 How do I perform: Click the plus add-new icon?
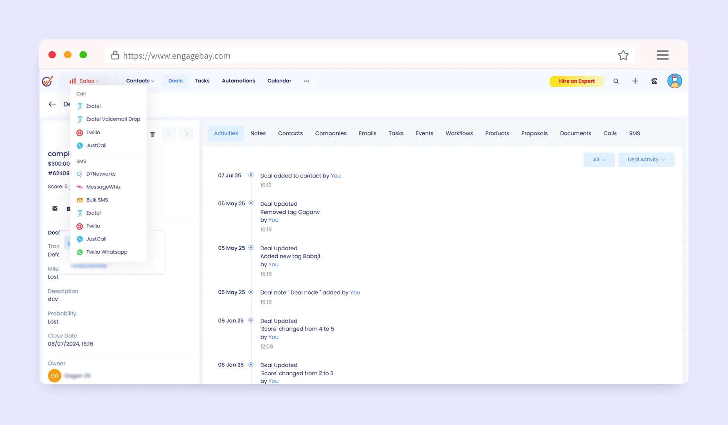click(x=635, y=81)
